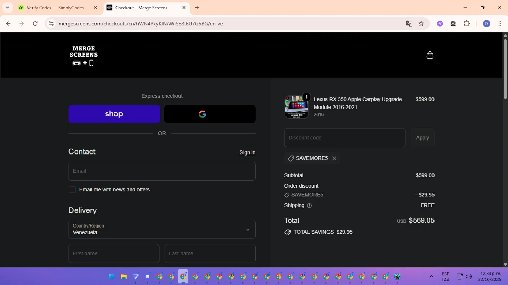The width and height of the screenshot is (508, 285).
Task: Open Discord from the taskbar
Action: (147, 277)
